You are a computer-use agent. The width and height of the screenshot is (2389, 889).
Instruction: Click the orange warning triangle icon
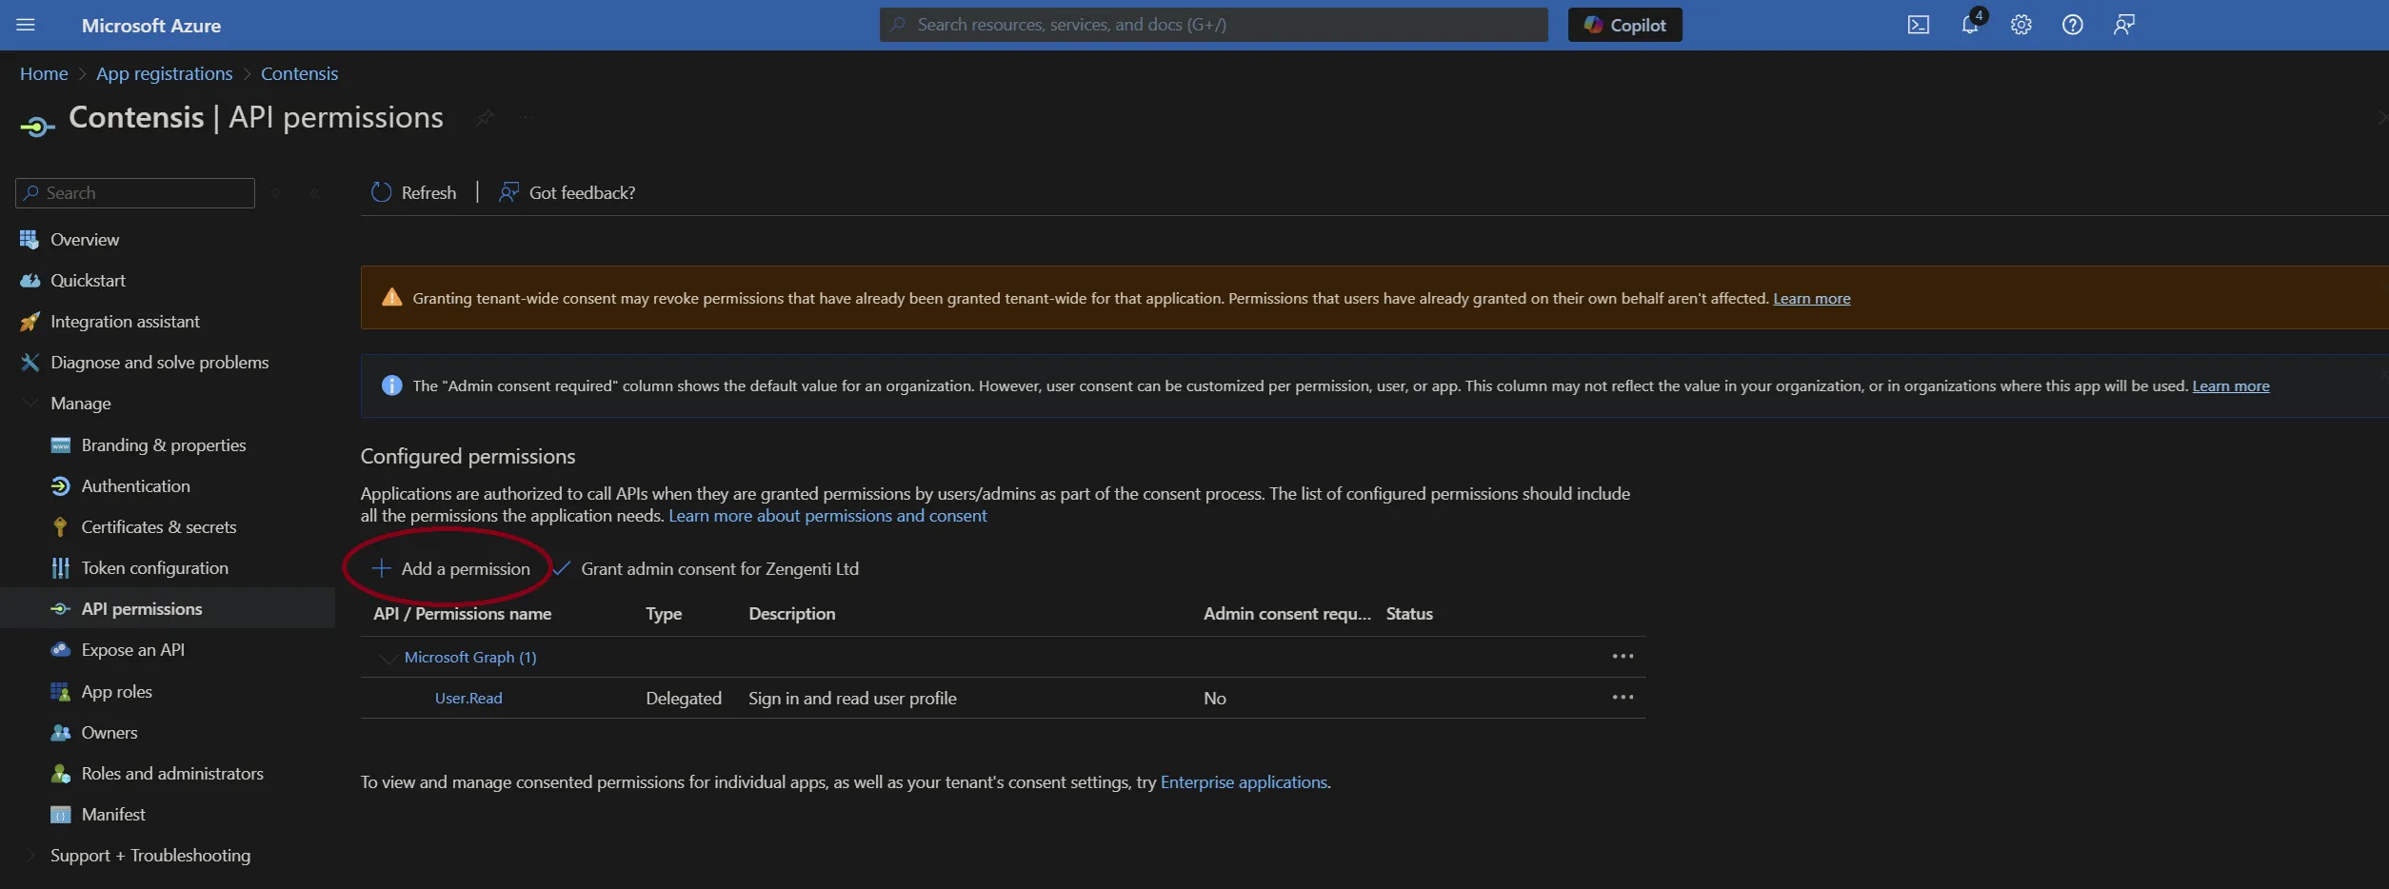click(x=391, y=297)
